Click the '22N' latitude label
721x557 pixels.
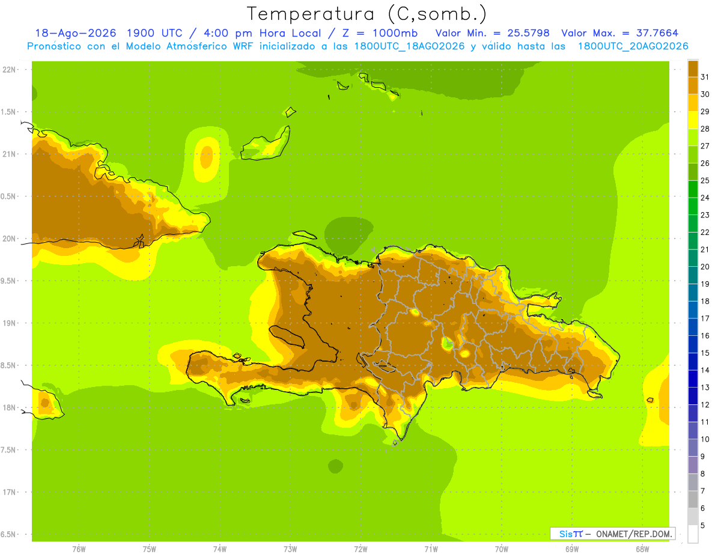coord(10,70)
